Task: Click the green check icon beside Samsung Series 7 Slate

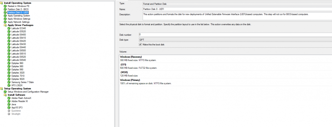Action: tap(9, 82)
